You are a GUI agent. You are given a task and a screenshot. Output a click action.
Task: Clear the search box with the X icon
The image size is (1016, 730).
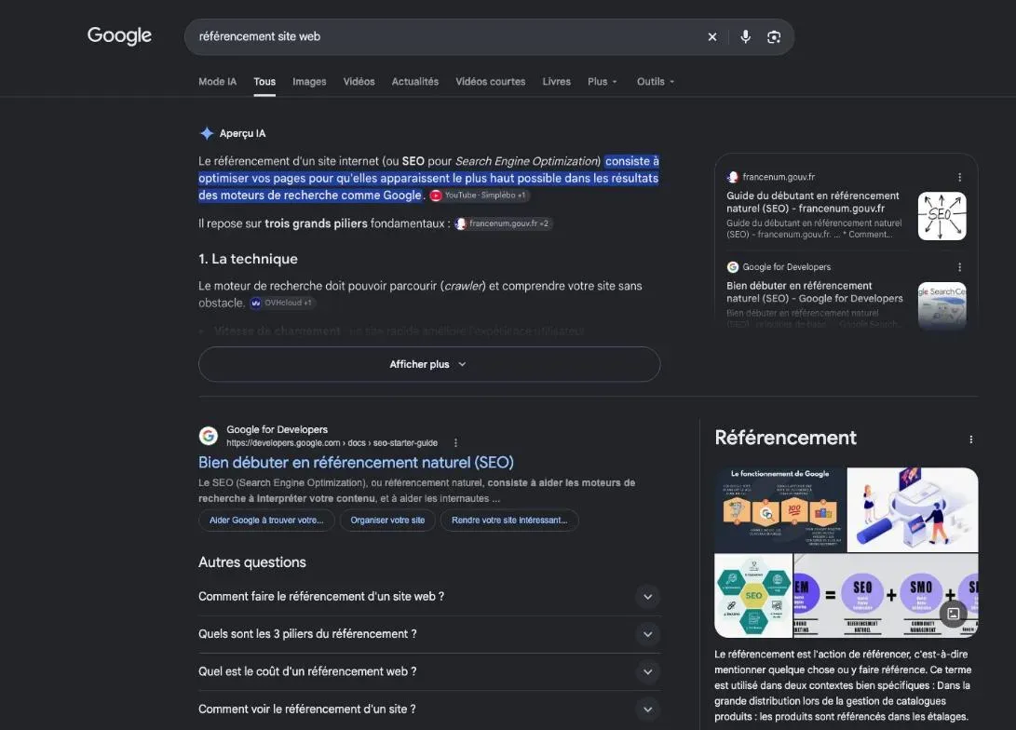click(x=712, y=37)
